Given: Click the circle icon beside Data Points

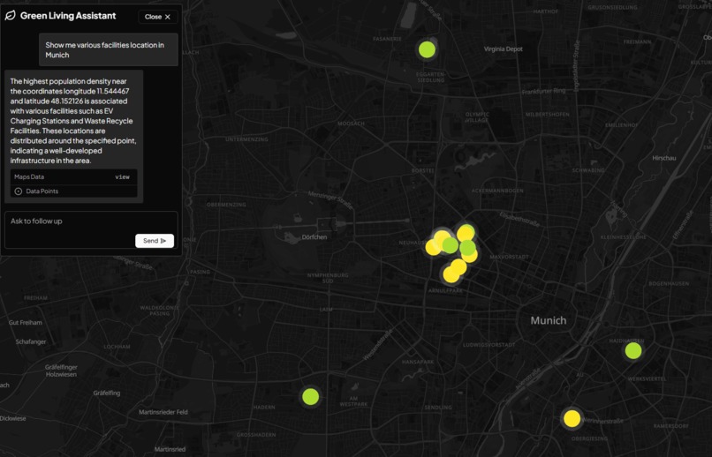Looking at the screenshot, I should (19, 191).
